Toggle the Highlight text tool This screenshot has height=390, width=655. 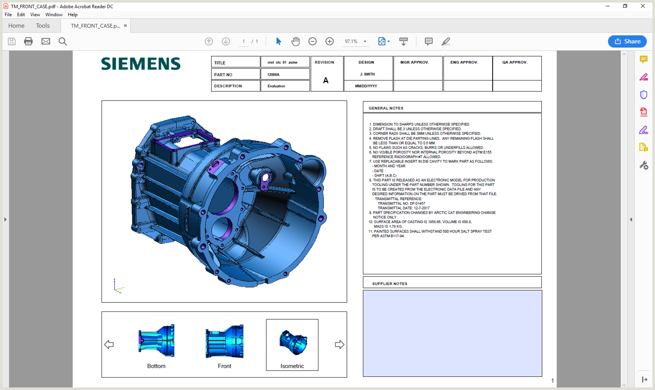445,41
